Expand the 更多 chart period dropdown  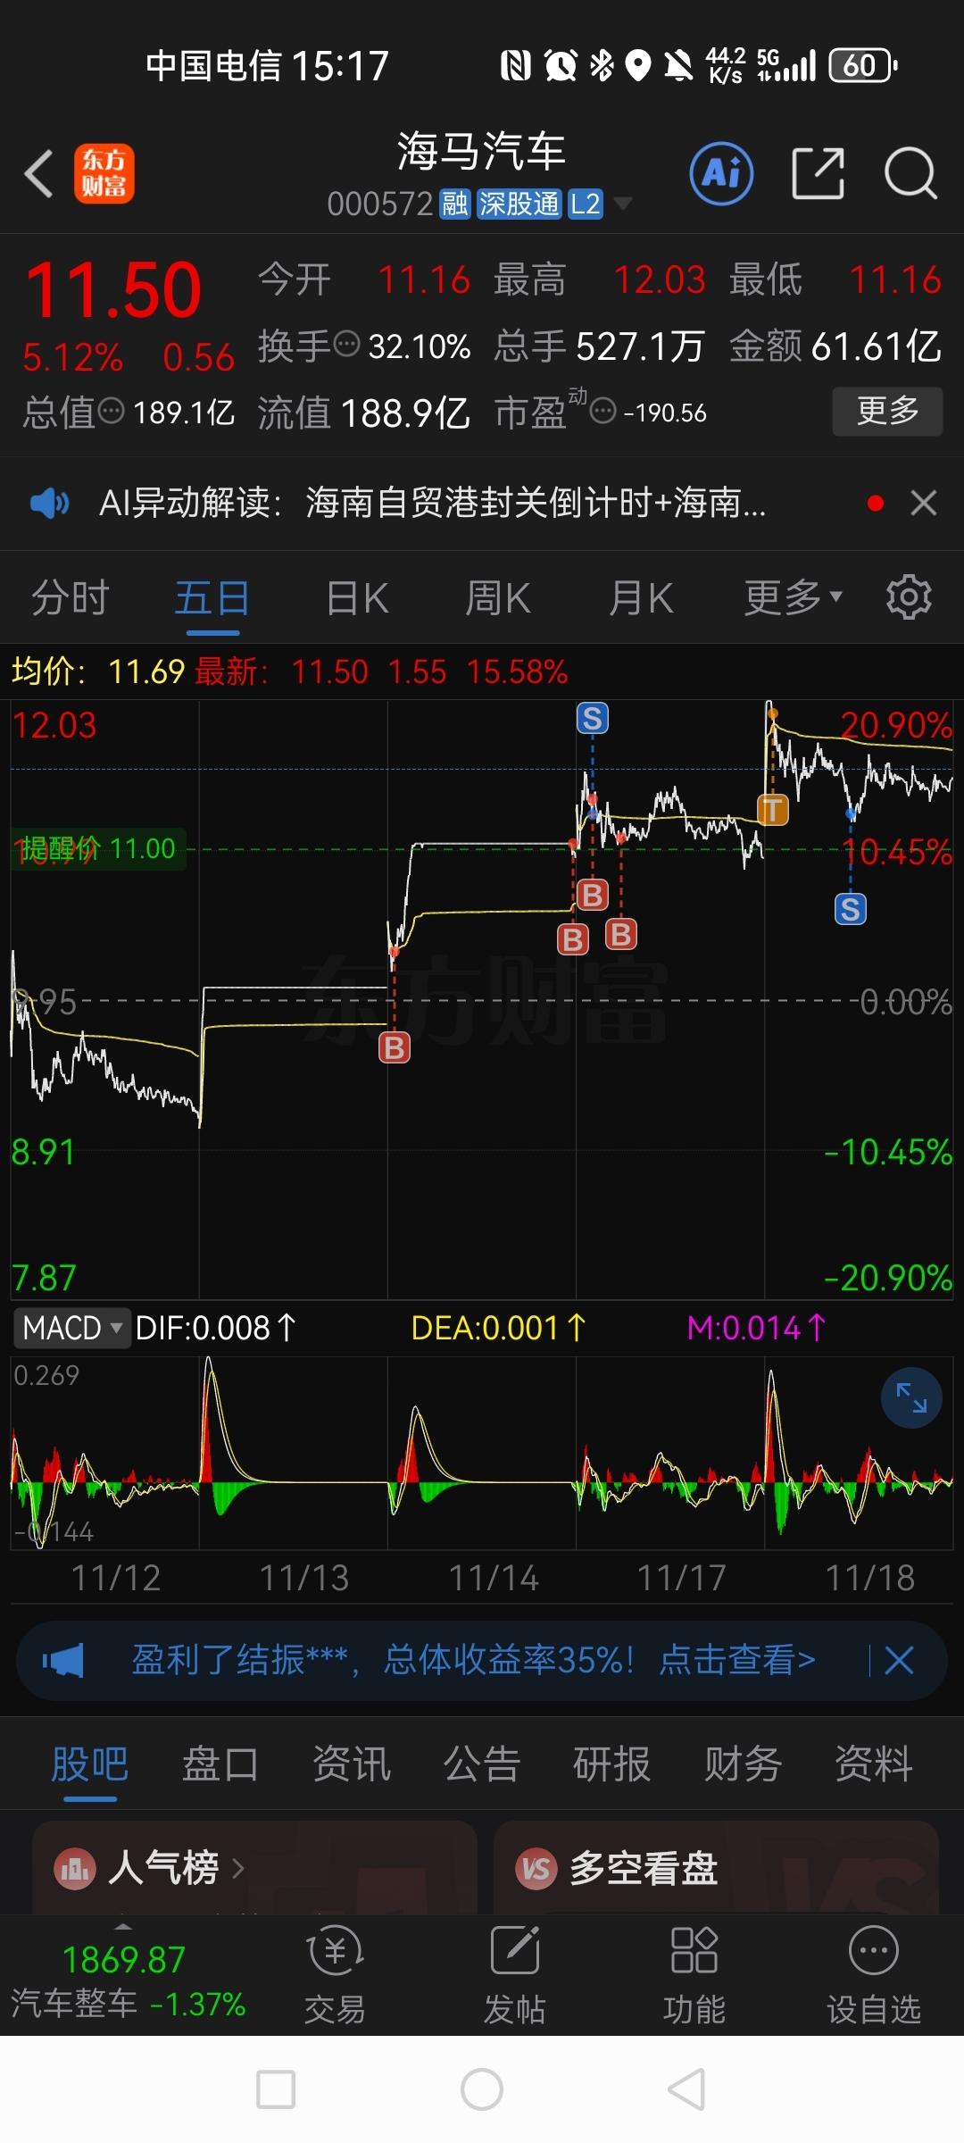point(793,598)
